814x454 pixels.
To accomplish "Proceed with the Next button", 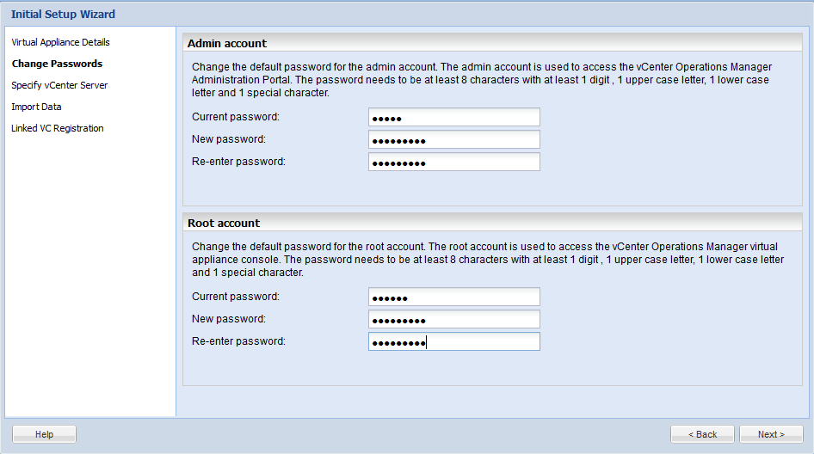I will (771, 435).
